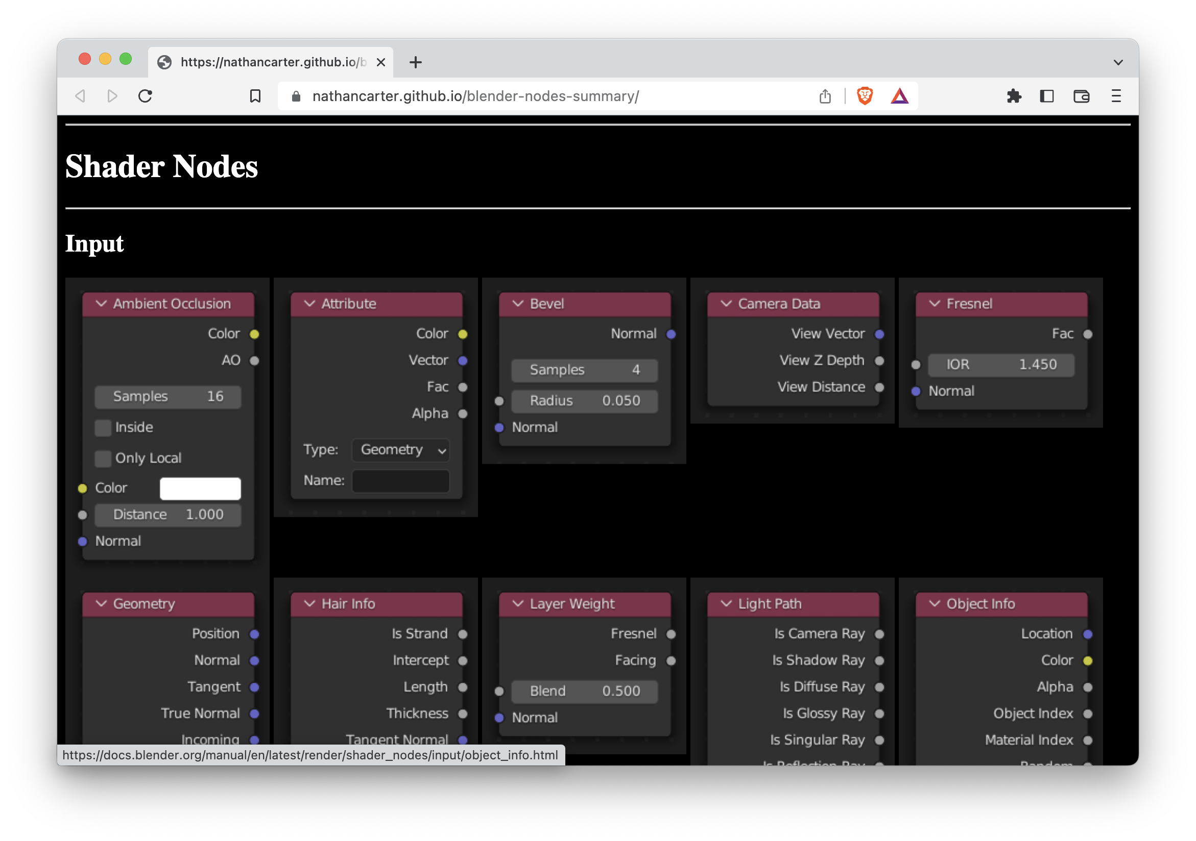Check the Only Local checkbox
1196x841 pixels.
click(103, 458)
